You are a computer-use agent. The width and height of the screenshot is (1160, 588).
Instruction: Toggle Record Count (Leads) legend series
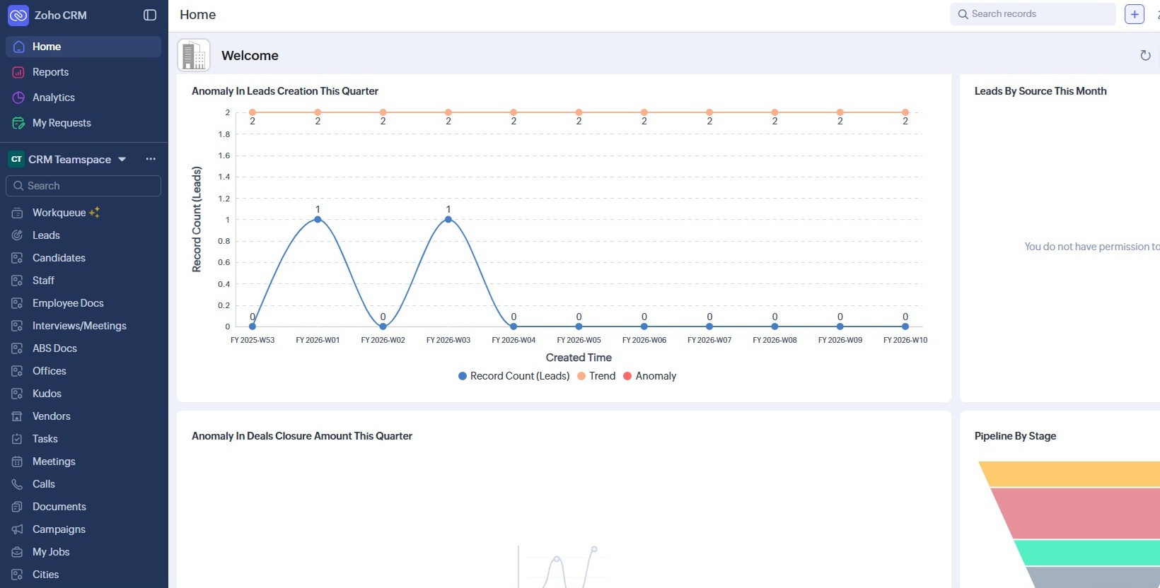coord(514,376)
